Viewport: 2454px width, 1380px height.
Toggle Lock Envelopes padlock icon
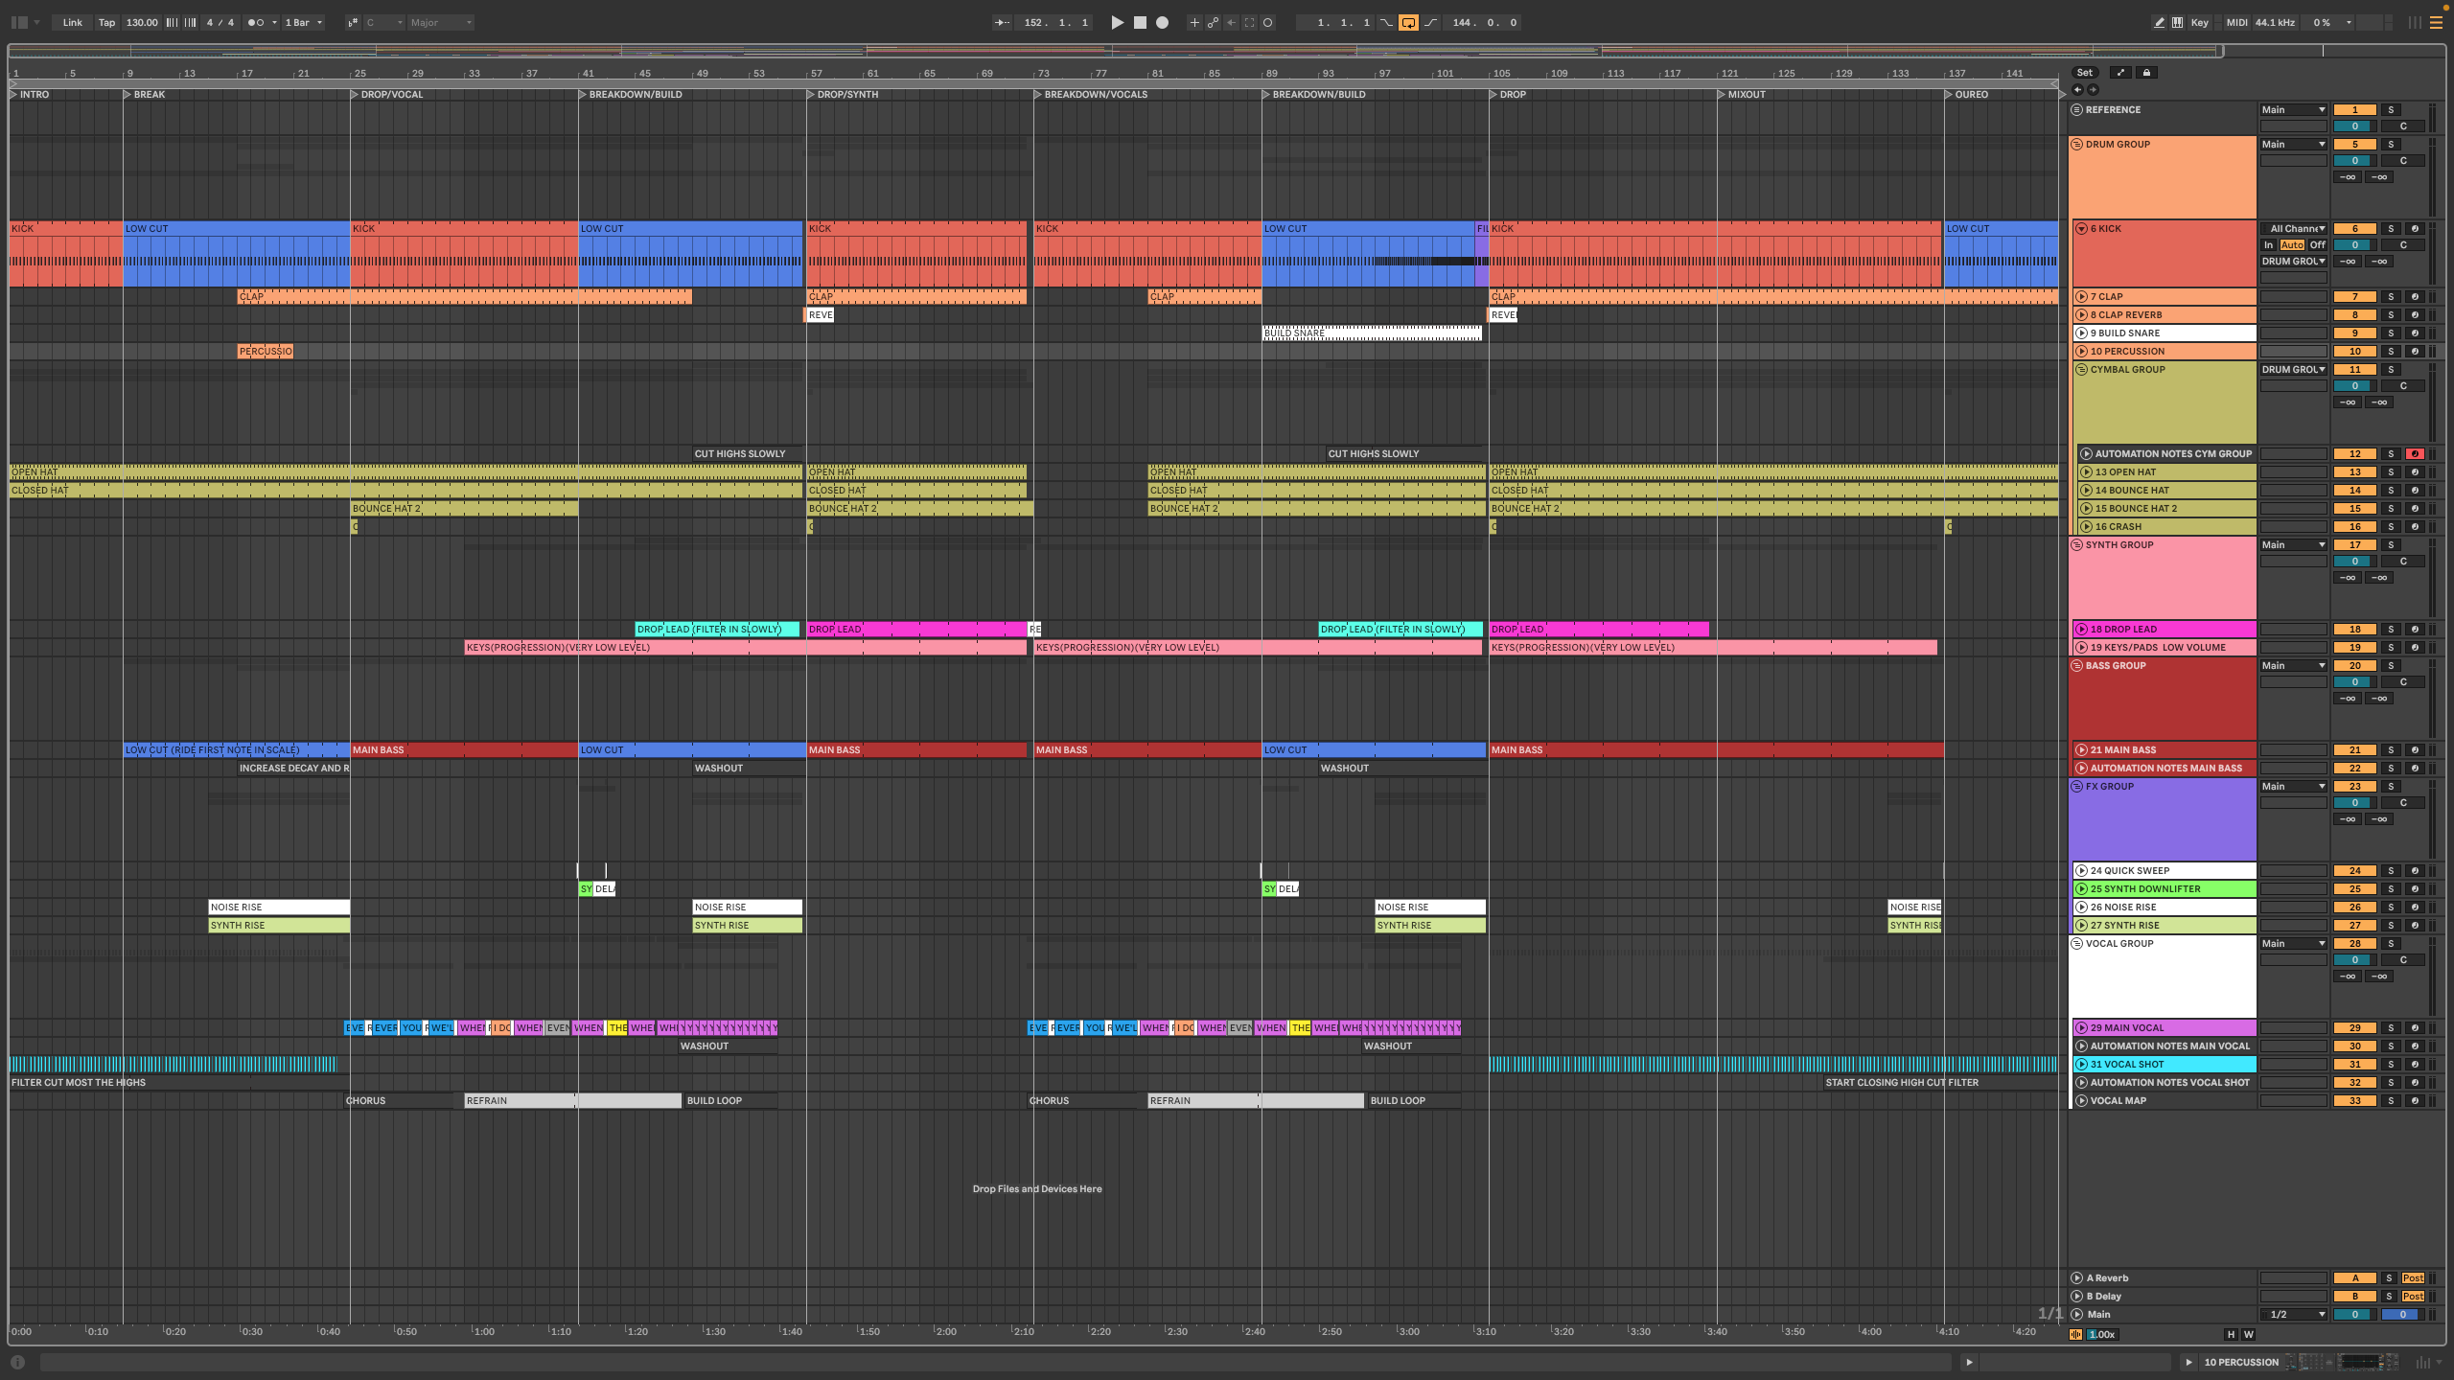(2147, 73)
